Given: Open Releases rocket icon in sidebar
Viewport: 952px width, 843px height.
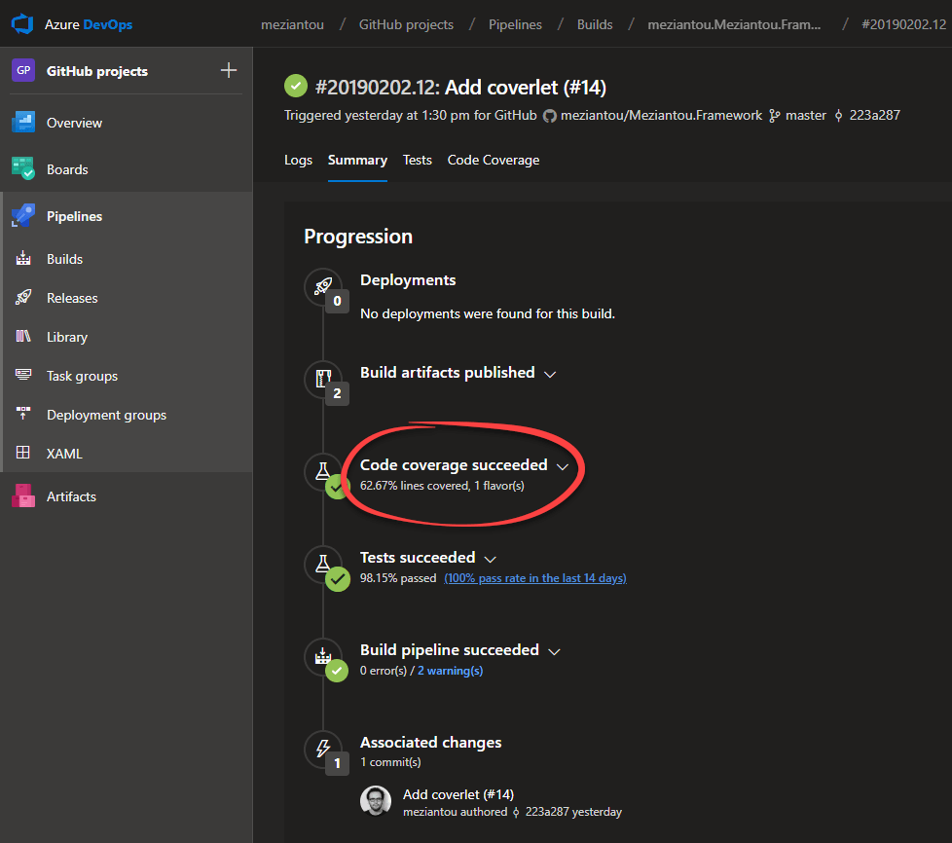Looking at the screenshot, I should pos(23,298).
